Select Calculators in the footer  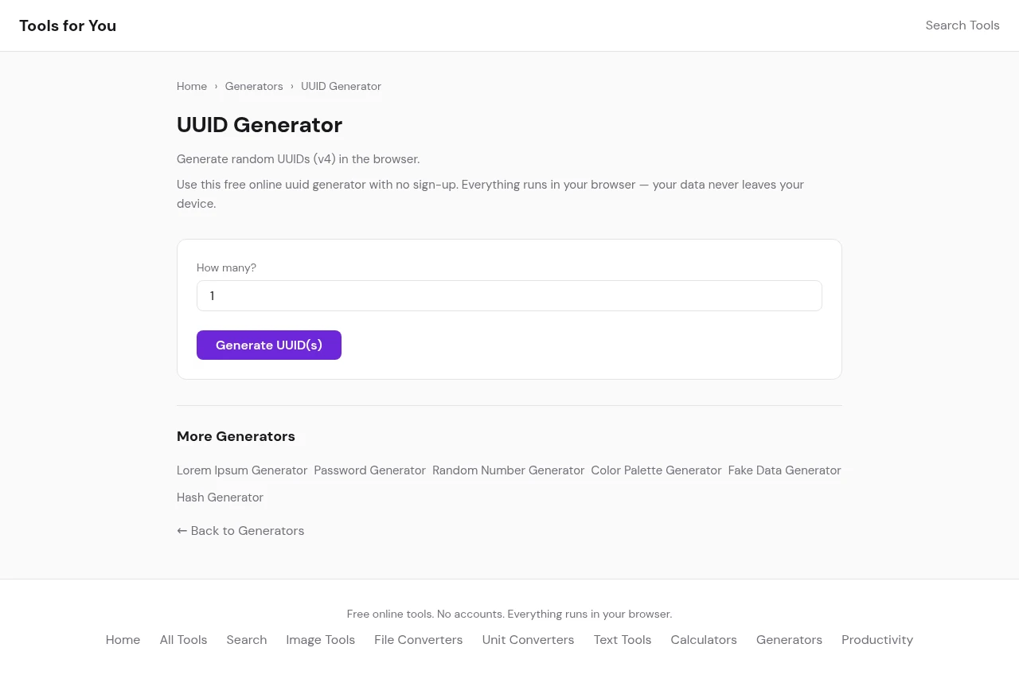pyautogui.click(x=703, y=640)
